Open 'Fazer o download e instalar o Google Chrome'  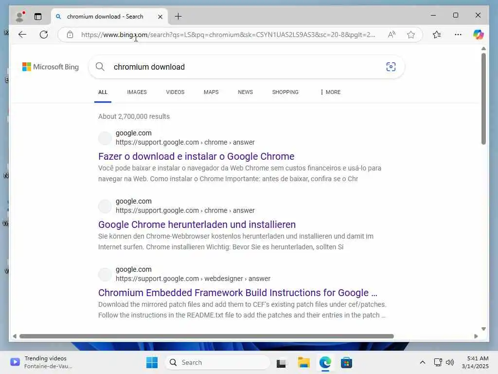point(196,156)
